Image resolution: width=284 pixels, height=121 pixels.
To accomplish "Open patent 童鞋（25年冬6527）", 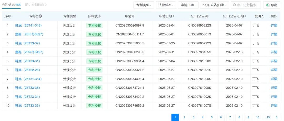I will point(29,34).
